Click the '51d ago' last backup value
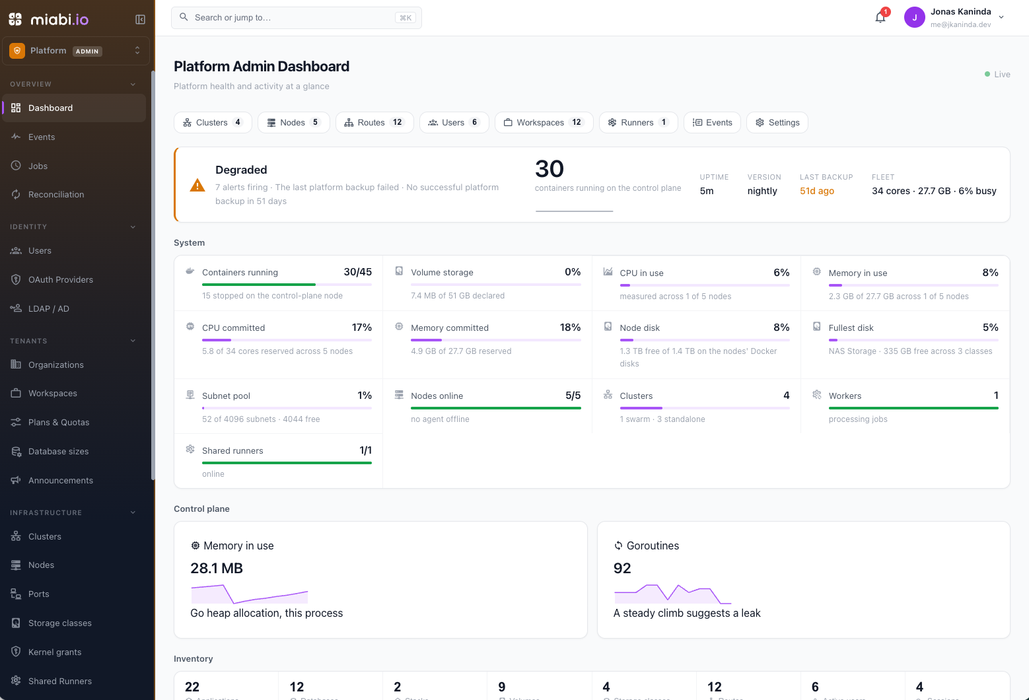The image size is (1029, 700). pos(817,191)
